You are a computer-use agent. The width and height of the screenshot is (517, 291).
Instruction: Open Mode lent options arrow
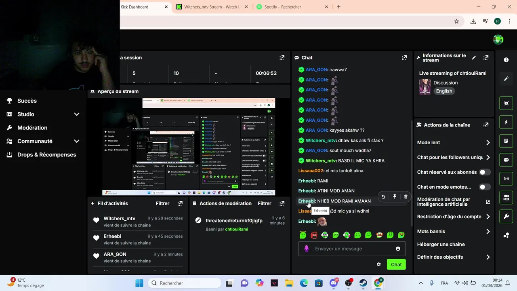488,143
